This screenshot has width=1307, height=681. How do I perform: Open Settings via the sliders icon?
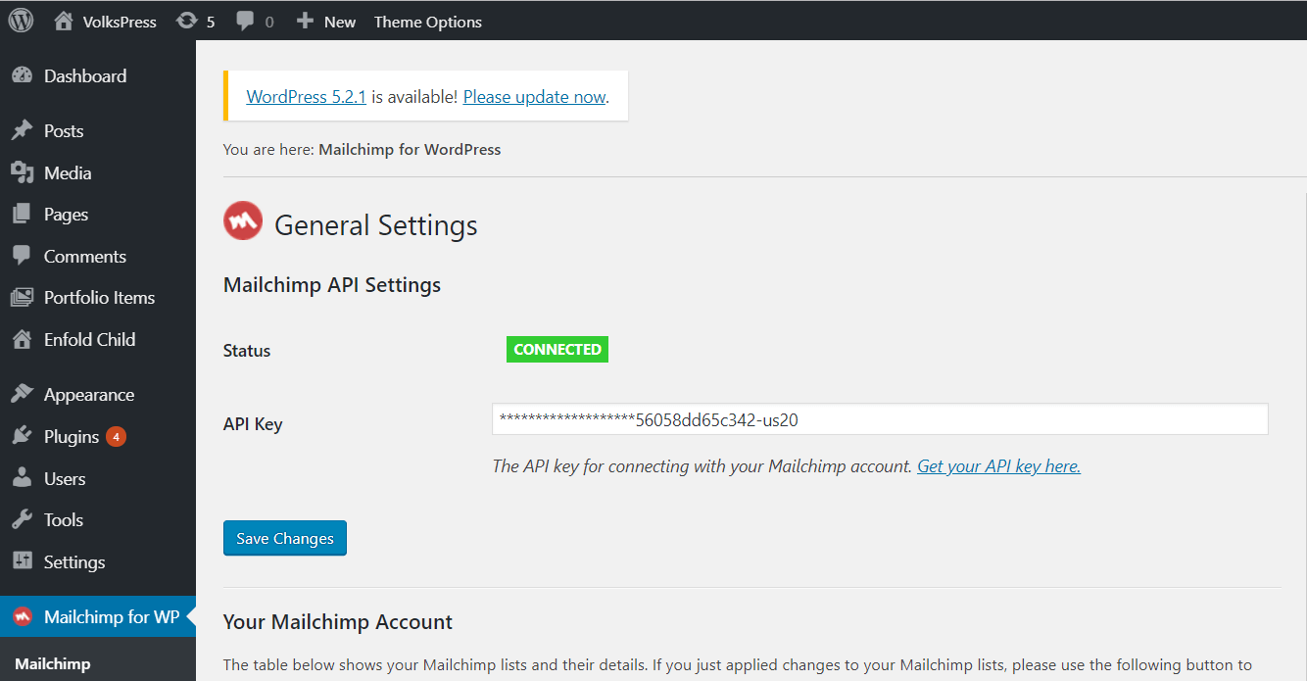(24, 561)
